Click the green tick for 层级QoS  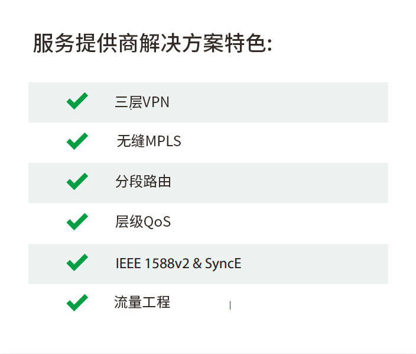[77, 221]
